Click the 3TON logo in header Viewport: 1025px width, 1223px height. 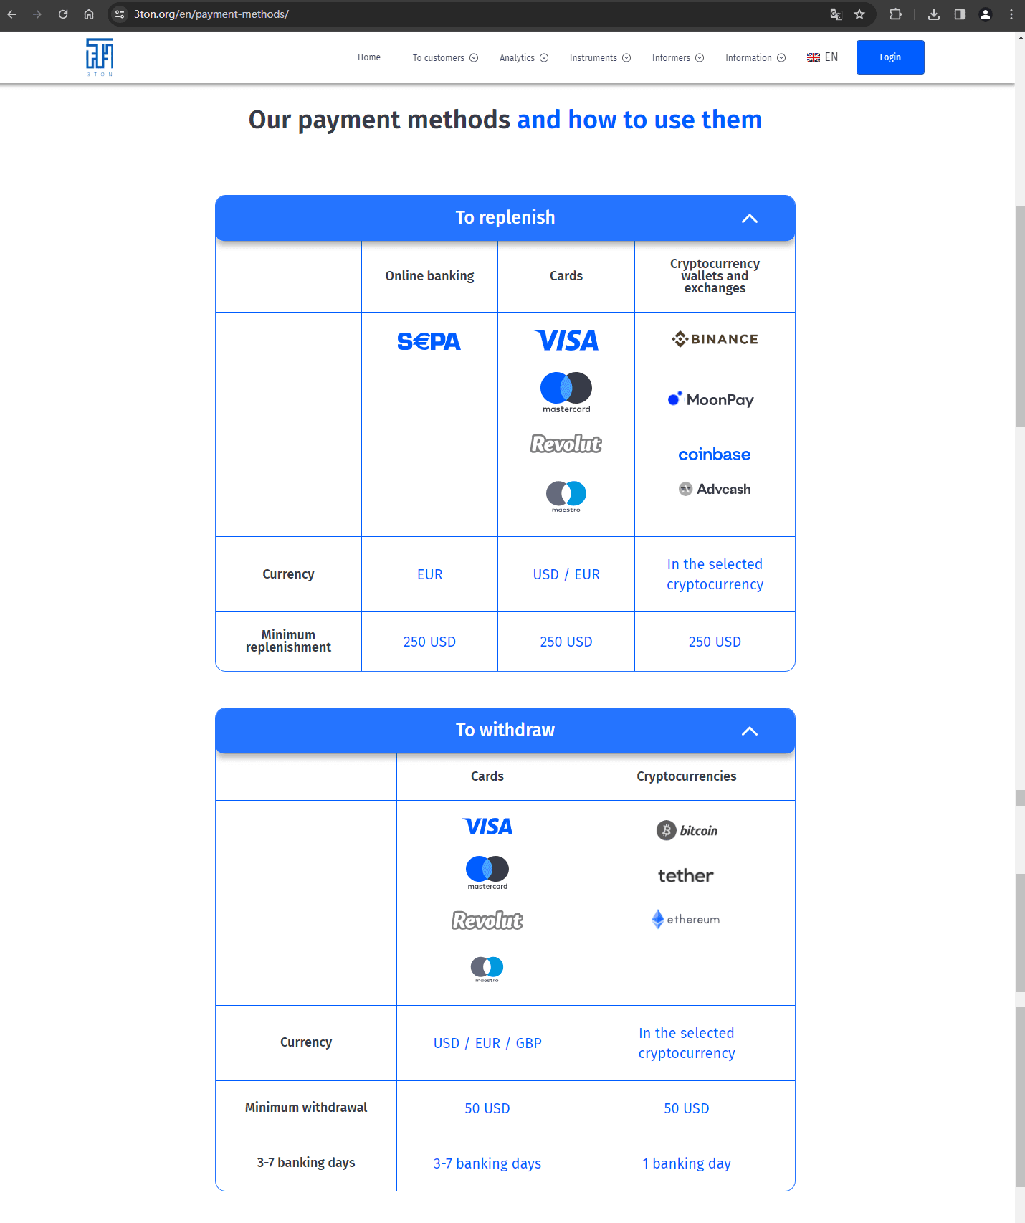tap(100, 57)
